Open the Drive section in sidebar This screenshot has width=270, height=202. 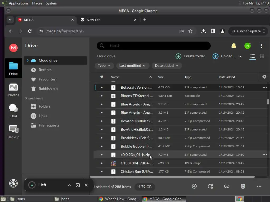click(13, 68)
